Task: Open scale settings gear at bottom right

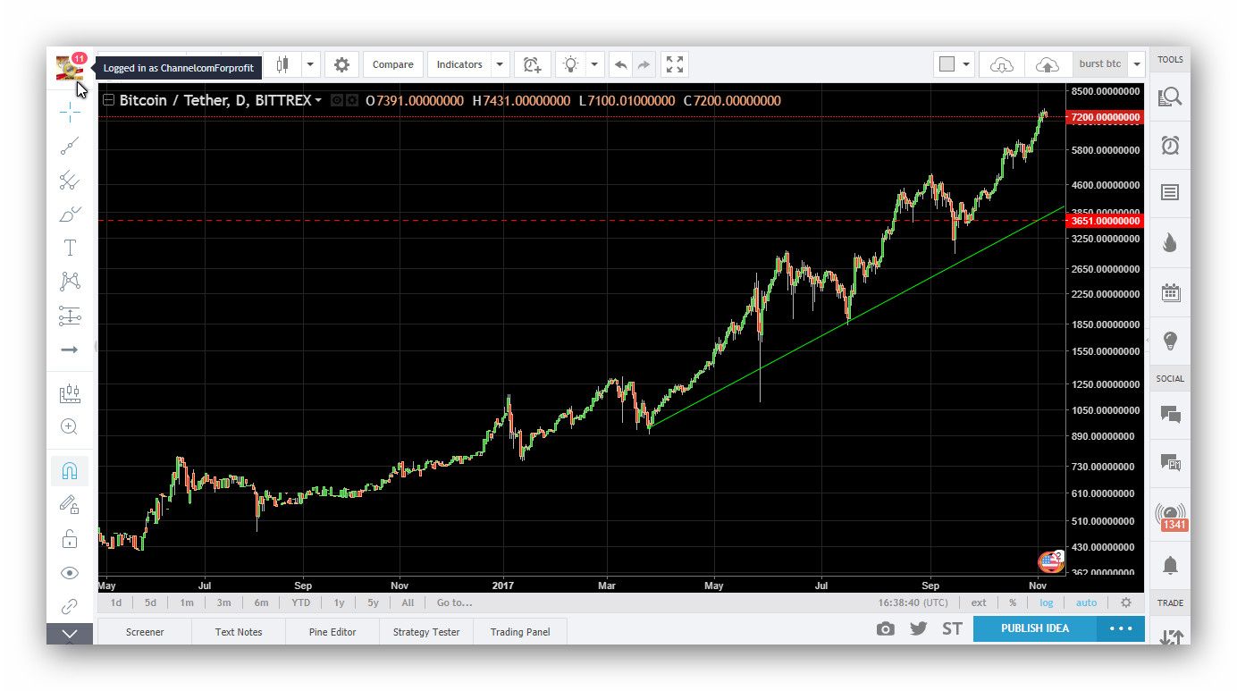Action: [1126, 603]
